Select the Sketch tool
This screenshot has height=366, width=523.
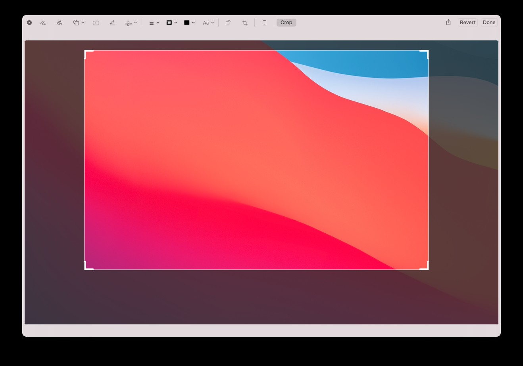[42, 23]
